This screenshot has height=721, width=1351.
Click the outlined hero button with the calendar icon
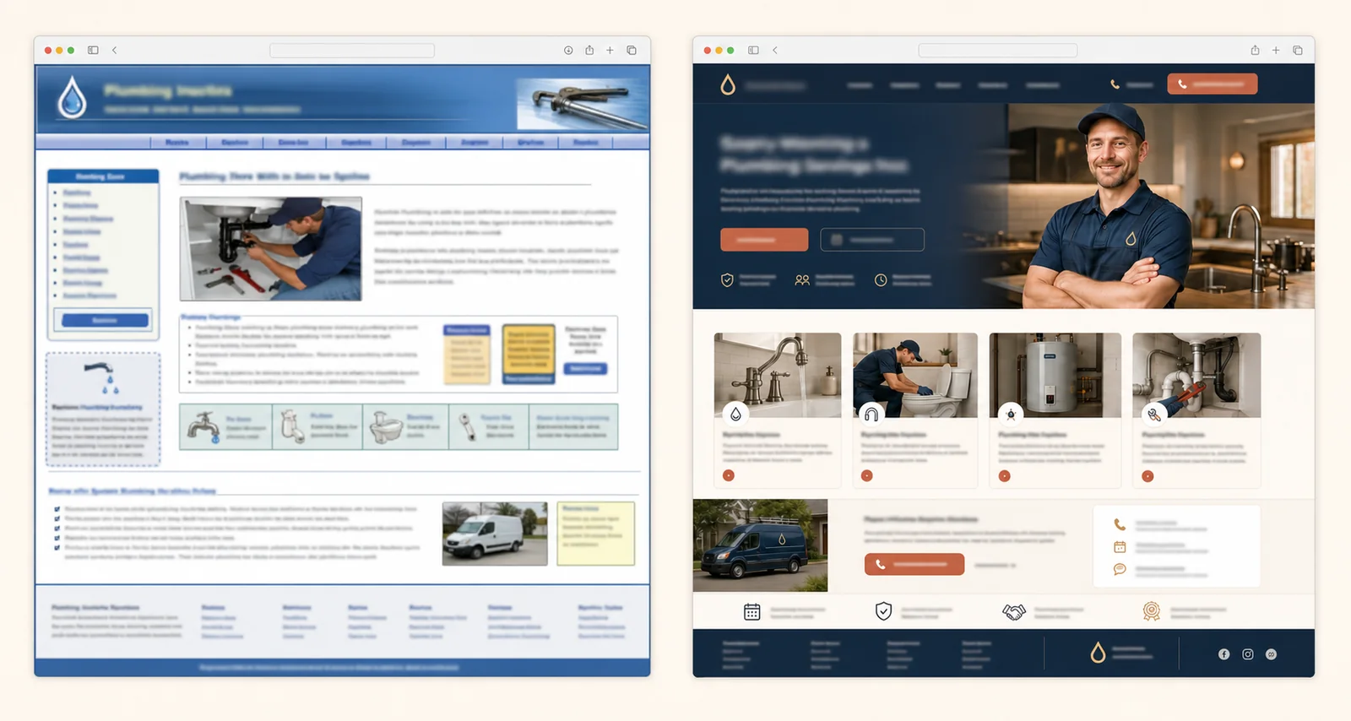[x=872, y=240]
